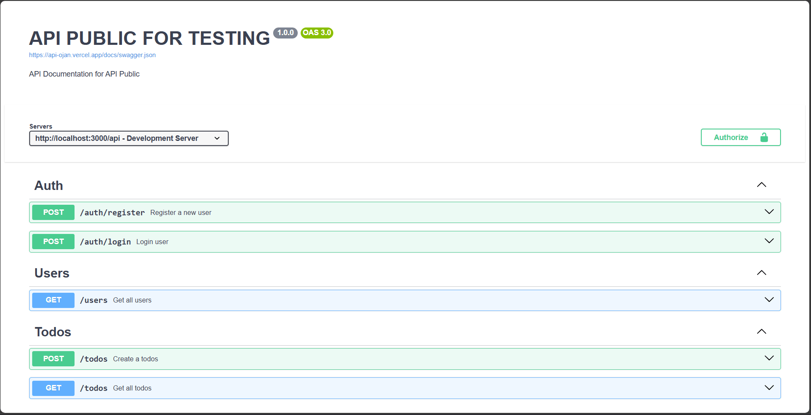Collapse the Auth section chevron
811x415 pixels.
[761, 185]
